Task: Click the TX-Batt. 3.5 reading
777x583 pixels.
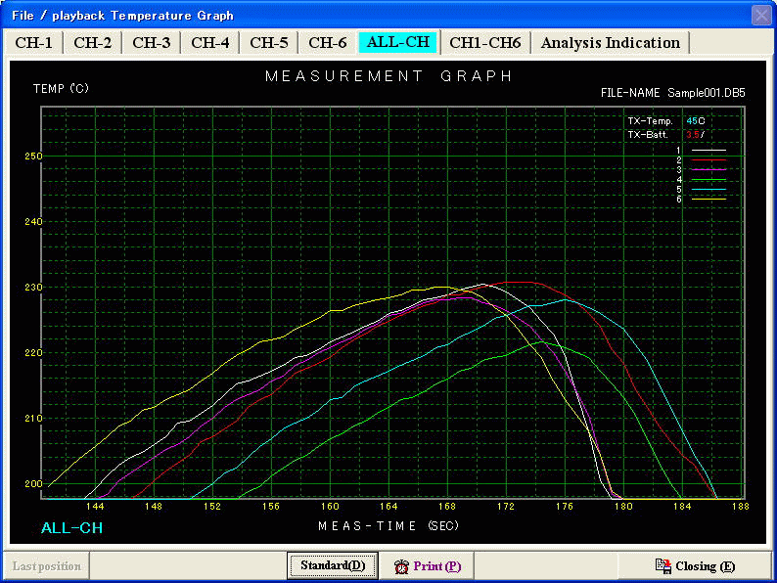Action: [666, 135]
